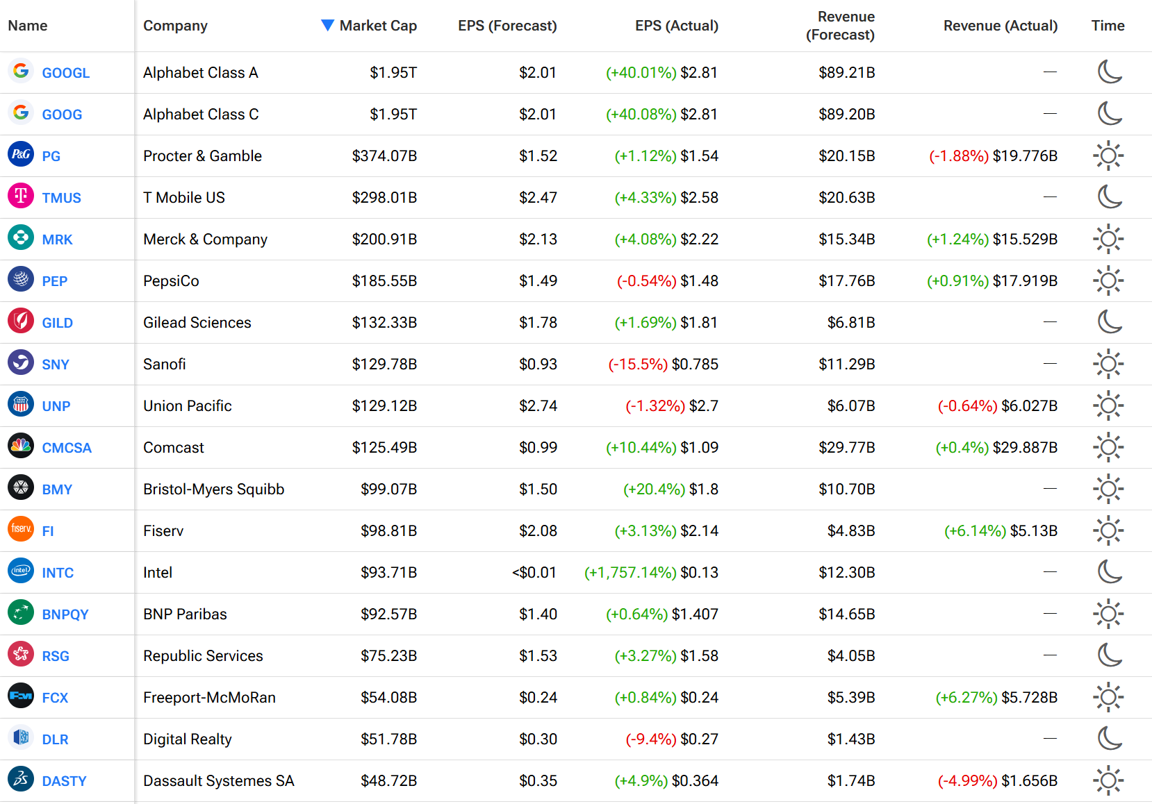The height and width of the screenshot is (804, 1152).
Task: Click the after-market moon icon for GOOGL
Action: (x=1110, y=72)
